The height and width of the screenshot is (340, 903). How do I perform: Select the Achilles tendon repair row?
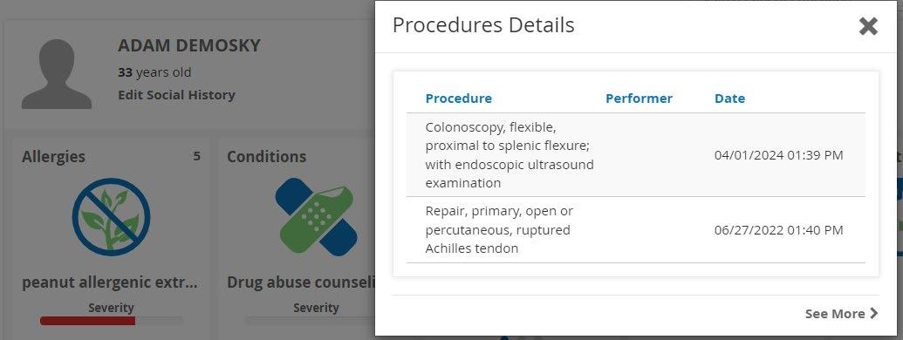pos(636,230)
